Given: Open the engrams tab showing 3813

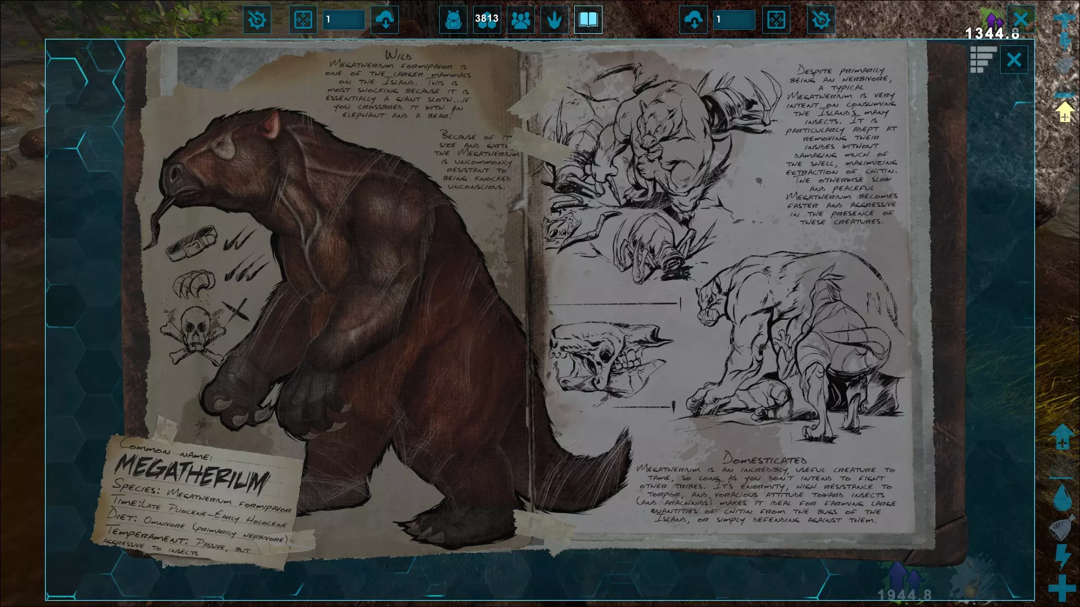Looking at the screenshot, I should pos(487,20).
